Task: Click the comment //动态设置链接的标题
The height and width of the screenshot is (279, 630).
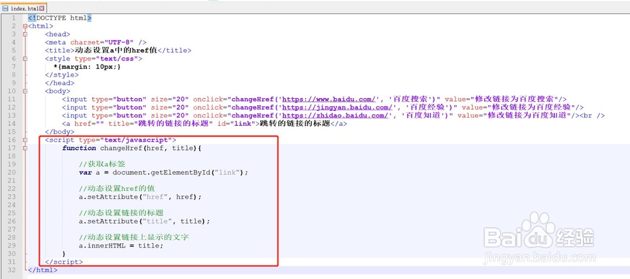Action: click(x=122, y=213)
